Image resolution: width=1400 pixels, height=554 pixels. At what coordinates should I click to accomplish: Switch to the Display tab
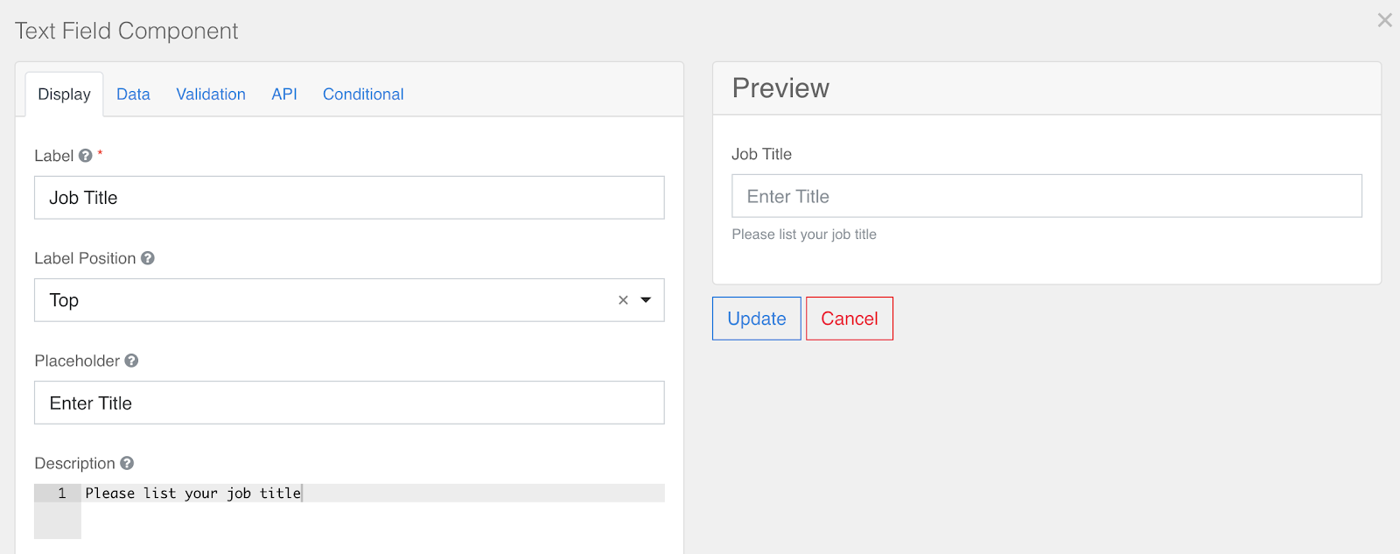[64, 95]
